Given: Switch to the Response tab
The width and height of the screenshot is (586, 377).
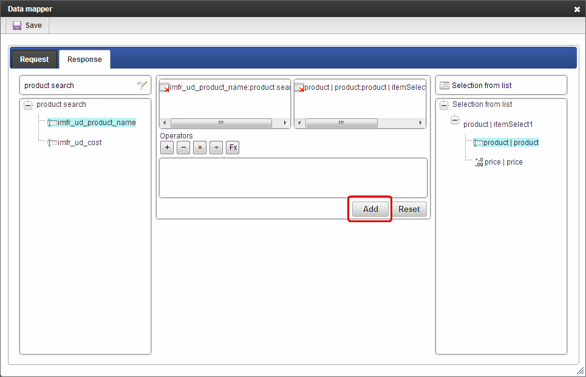Looking at the screenshot, I should 84,59.
